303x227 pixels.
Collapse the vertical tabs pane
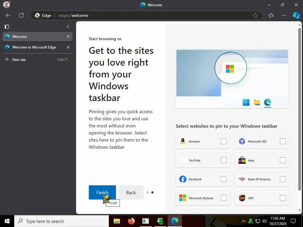tap(68, 27)
